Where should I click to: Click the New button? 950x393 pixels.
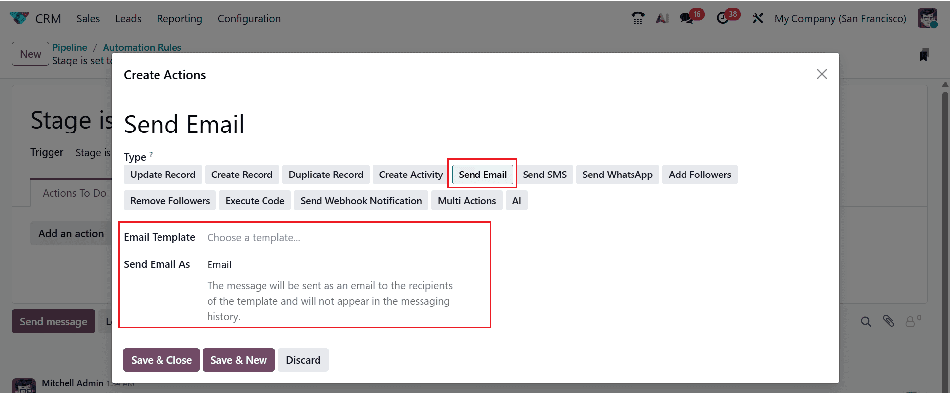(30, 54)
